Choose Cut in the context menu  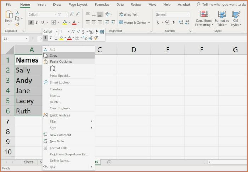click(69, 49)
